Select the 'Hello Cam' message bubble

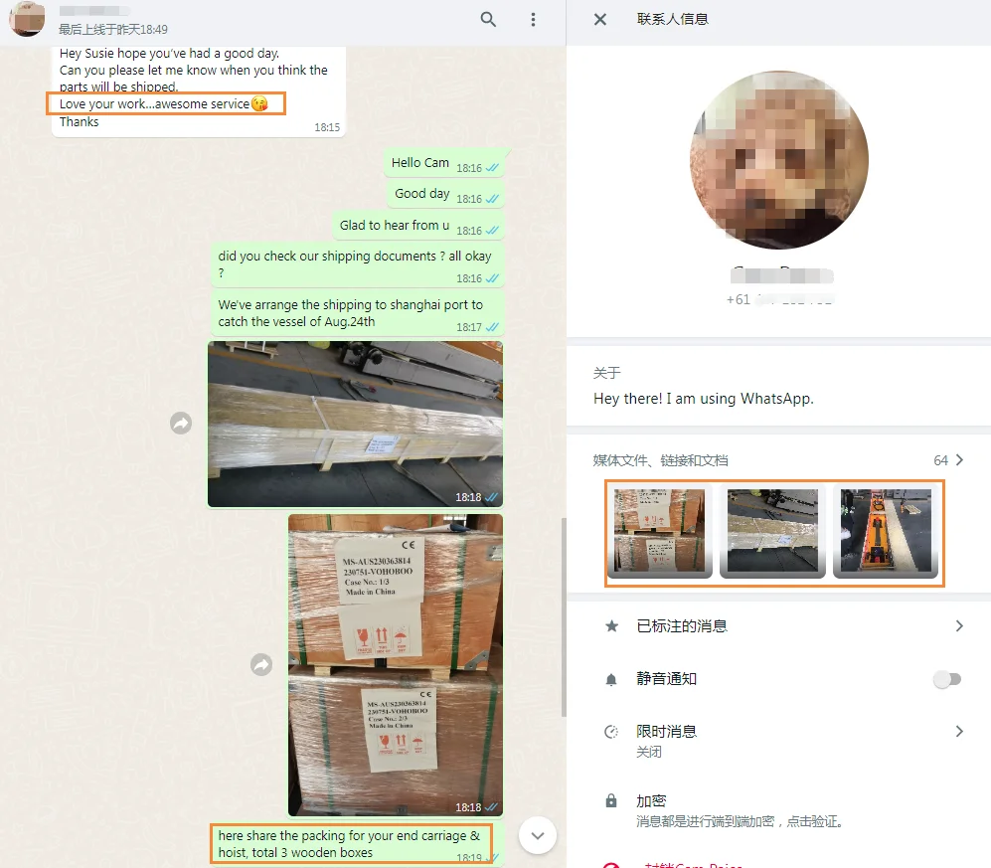[444, 164]
